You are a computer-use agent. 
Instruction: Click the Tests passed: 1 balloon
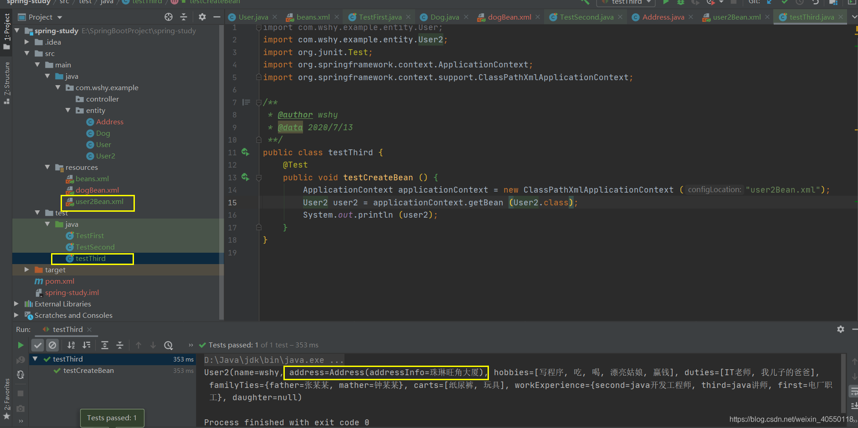pos(112,418)
